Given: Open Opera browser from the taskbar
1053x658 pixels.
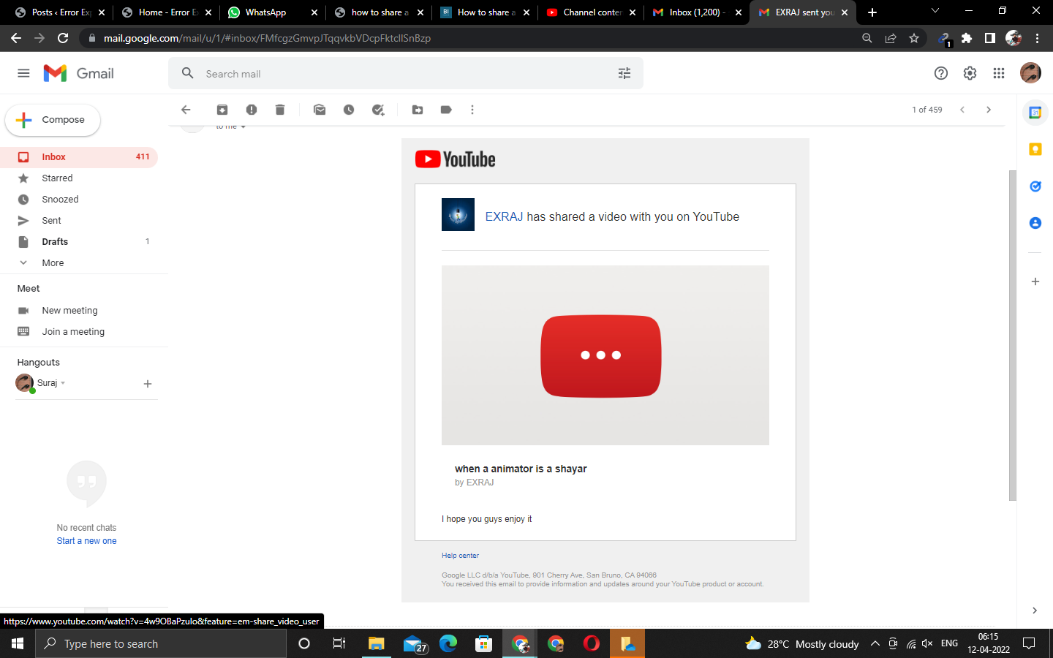Looking at the screenshot, I should point(589,643).
